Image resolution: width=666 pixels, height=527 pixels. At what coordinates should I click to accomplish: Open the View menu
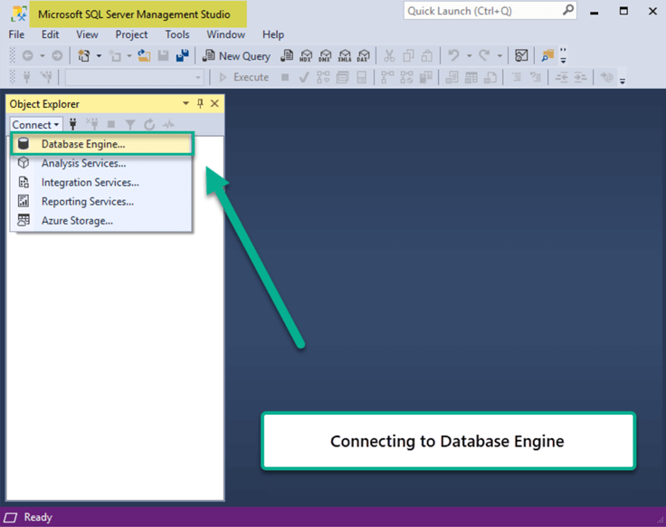[x=87, y=34]
